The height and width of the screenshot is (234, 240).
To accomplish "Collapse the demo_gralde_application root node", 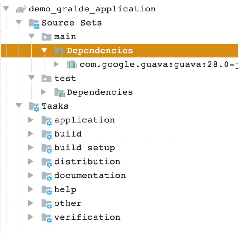I will [x=5, y=9].
